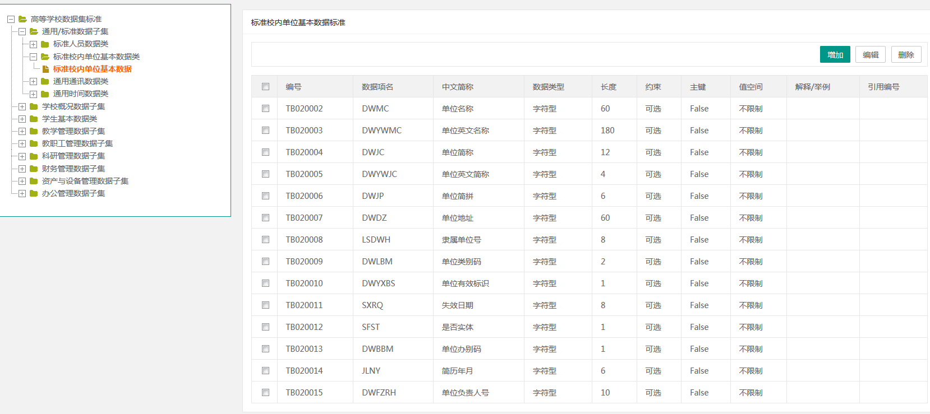
Task: Click folder icon next to 标准人员数据类
Action: [x=45, y=44]
